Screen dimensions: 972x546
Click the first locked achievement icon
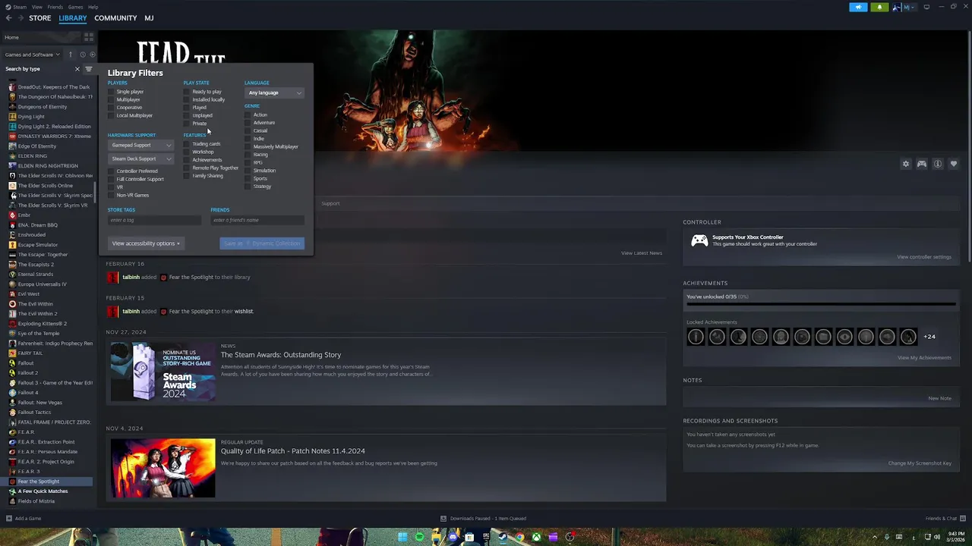point(696,337)
